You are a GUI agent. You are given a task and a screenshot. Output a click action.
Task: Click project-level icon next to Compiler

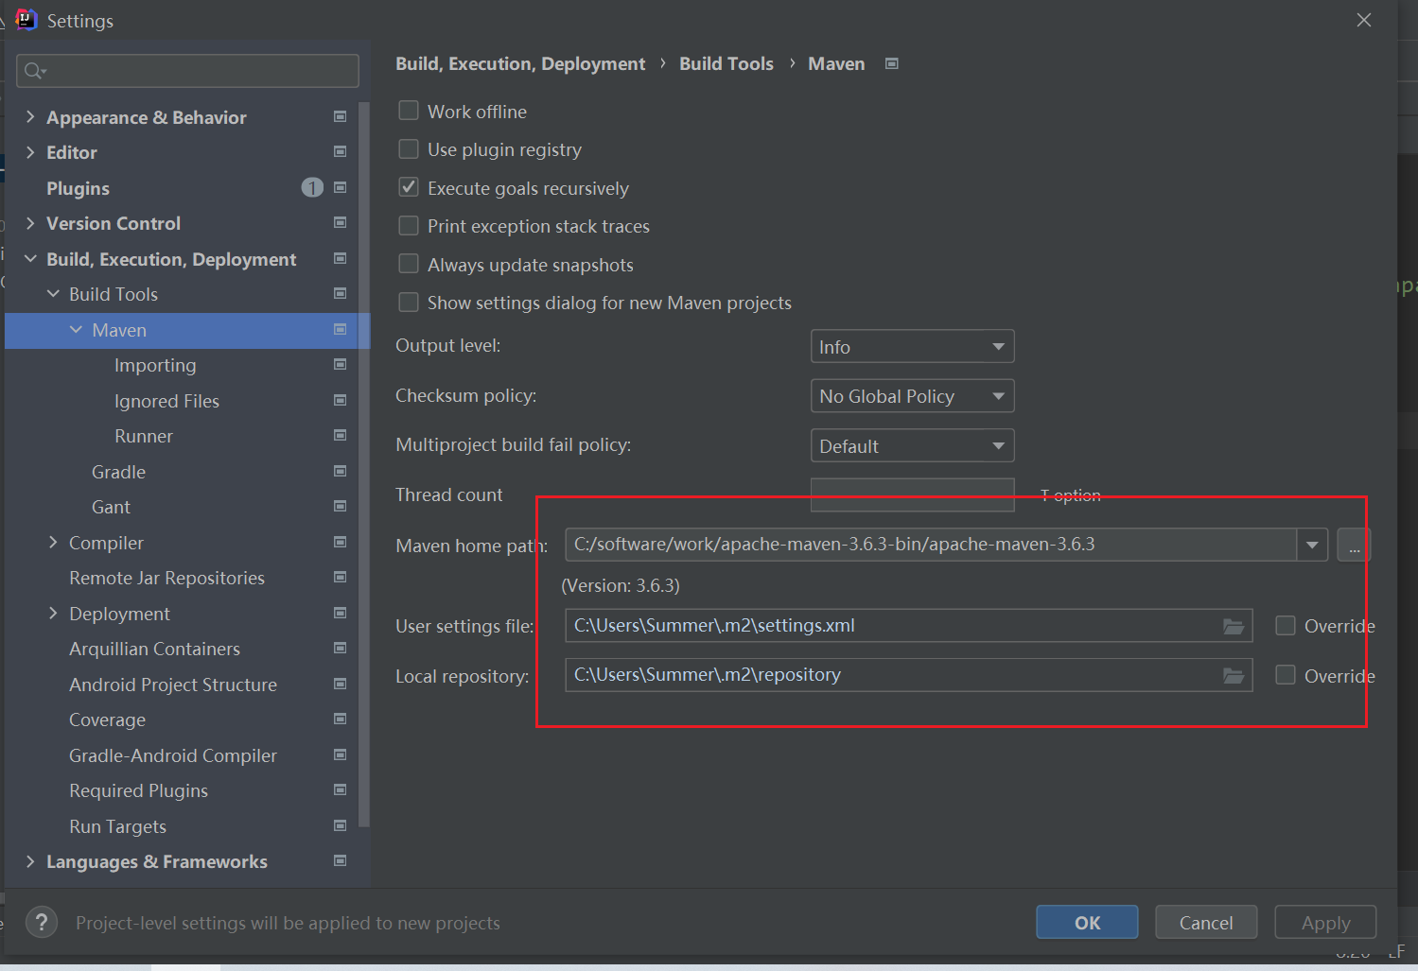pyautogui.click(x=340, y=542)
